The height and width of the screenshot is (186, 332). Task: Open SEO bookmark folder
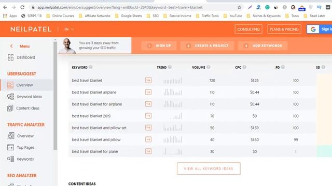tap(153, 16)
